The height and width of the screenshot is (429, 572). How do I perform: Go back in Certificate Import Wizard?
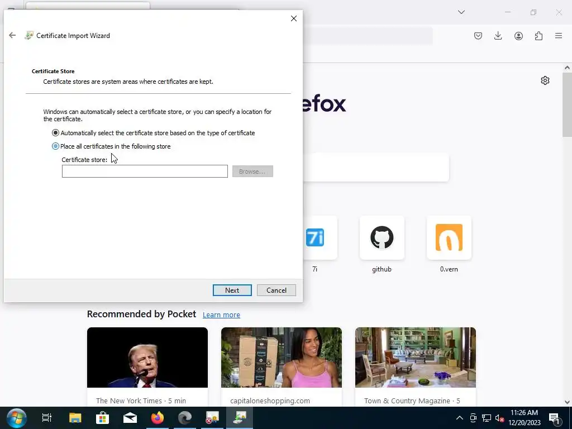(12, 35)
